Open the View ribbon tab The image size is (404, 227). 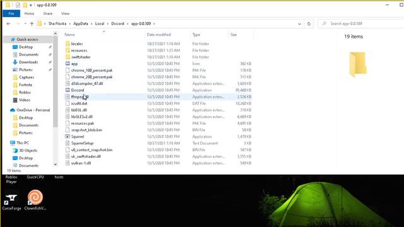(65, 14)
